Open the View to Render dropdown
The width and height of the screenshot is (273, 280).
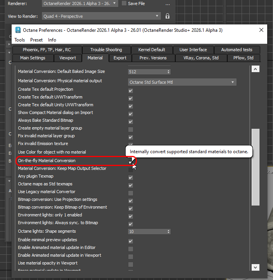101,16
